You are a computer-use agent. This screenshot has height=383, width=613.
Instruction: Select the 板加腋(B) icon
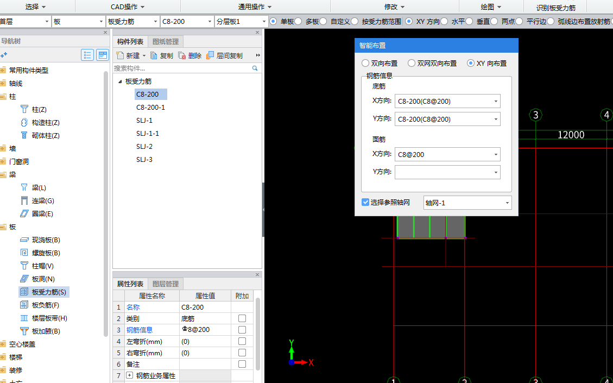pyautogui.click(x=24, y=331)
